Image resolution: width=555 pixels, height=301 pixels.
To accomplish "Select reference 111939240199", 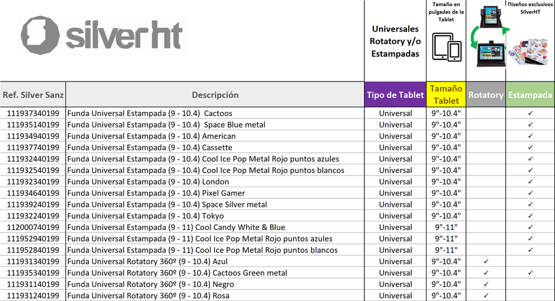I will tap(33, 204).
